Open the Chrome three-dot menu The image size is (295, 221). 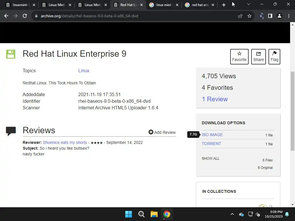coord(289,16)
